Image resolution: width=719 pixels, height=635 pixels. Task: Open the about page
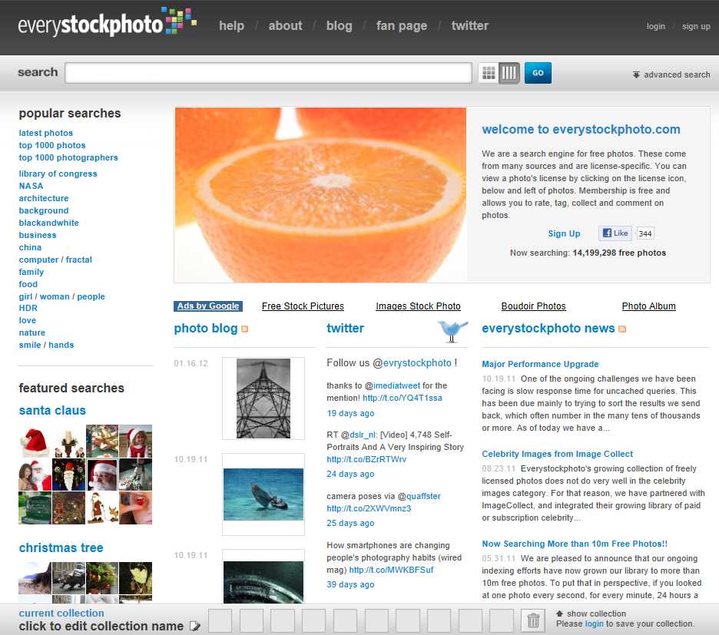tap(285, 25)
